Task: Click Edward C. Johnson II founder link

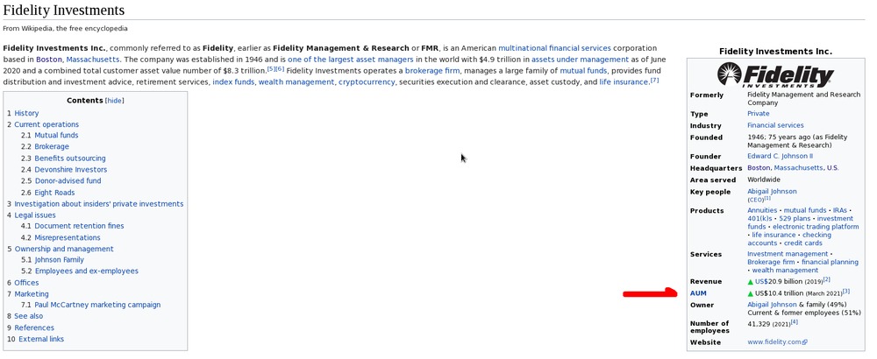Action: [780, 156]
